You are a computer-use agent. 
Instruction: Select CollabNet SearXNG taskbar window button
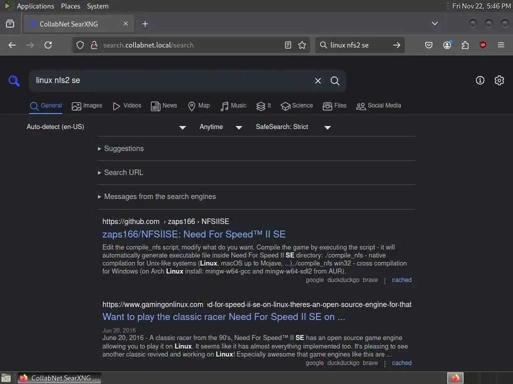[60, 378]
